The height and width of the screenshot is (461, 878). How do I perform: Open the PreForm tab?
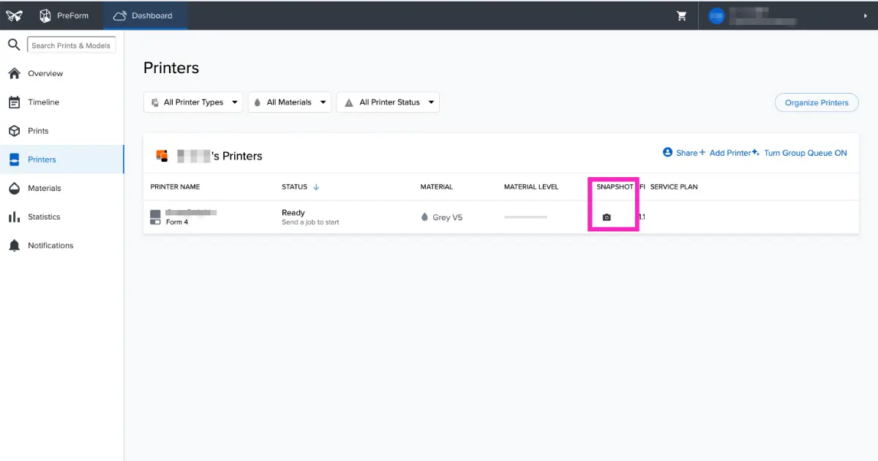[x=64, y=15]
